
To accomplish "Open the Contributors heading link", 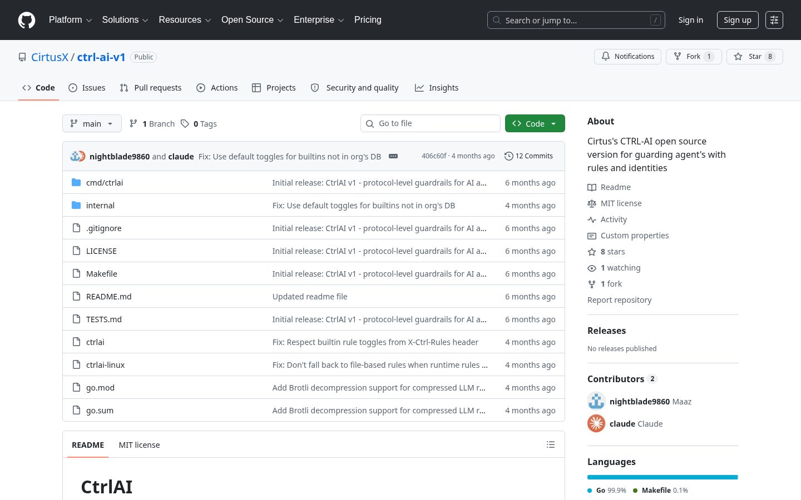I will pos(622,379).
